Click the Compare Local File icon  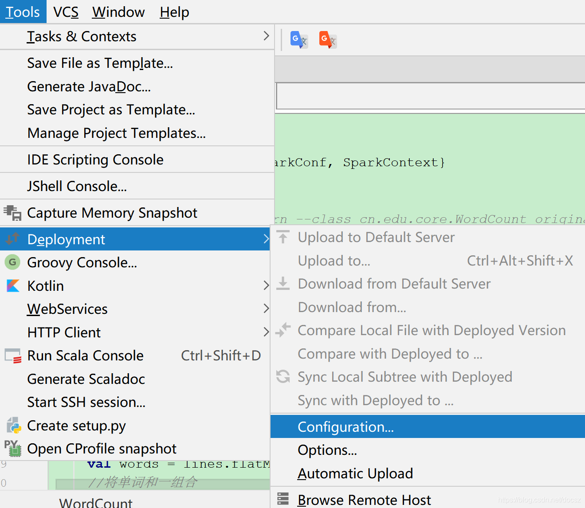(x=283, y=330)
